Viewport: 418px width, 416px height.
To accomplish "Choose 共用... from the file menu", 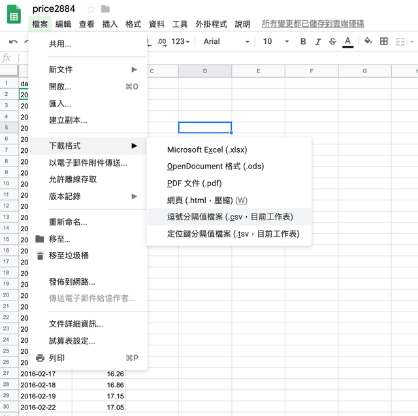I will tap(88, 44).
